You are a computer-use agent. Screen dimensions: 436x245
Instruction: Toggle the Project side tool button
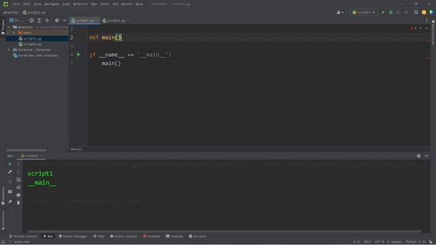[x=3, y=27]
